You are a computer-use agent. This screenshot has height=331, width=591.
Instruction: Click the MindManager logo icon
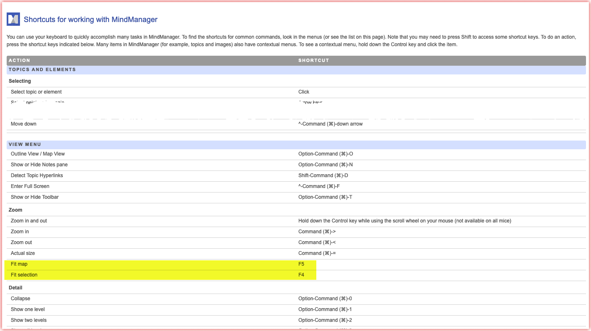[x=13, y=19]
